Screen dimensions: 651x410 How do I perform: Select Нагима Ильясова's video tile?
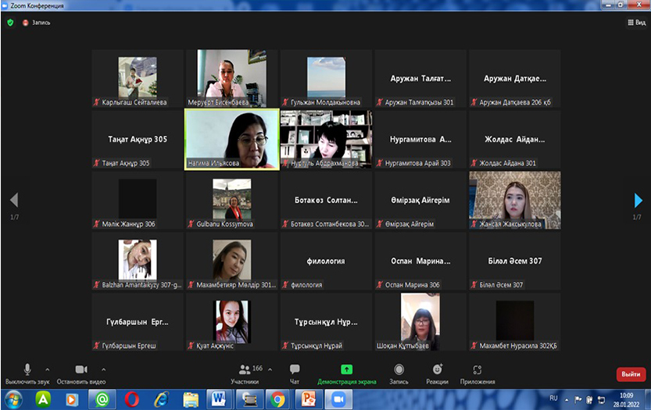pyautogui.click(x=231, y=139)
